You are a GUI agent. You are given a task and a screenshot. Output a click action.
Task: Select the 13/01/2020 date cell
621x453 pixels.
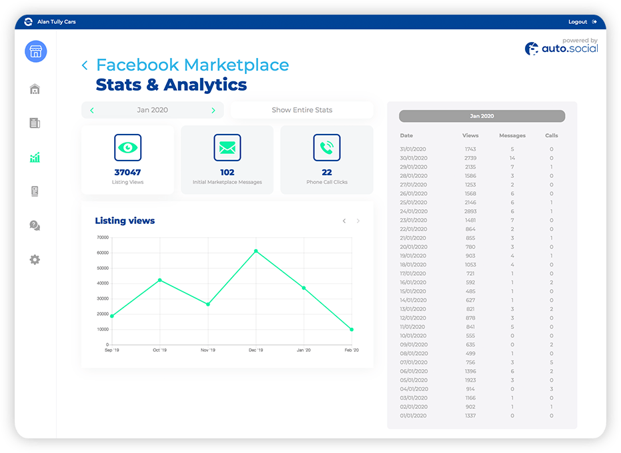point(414,309)
